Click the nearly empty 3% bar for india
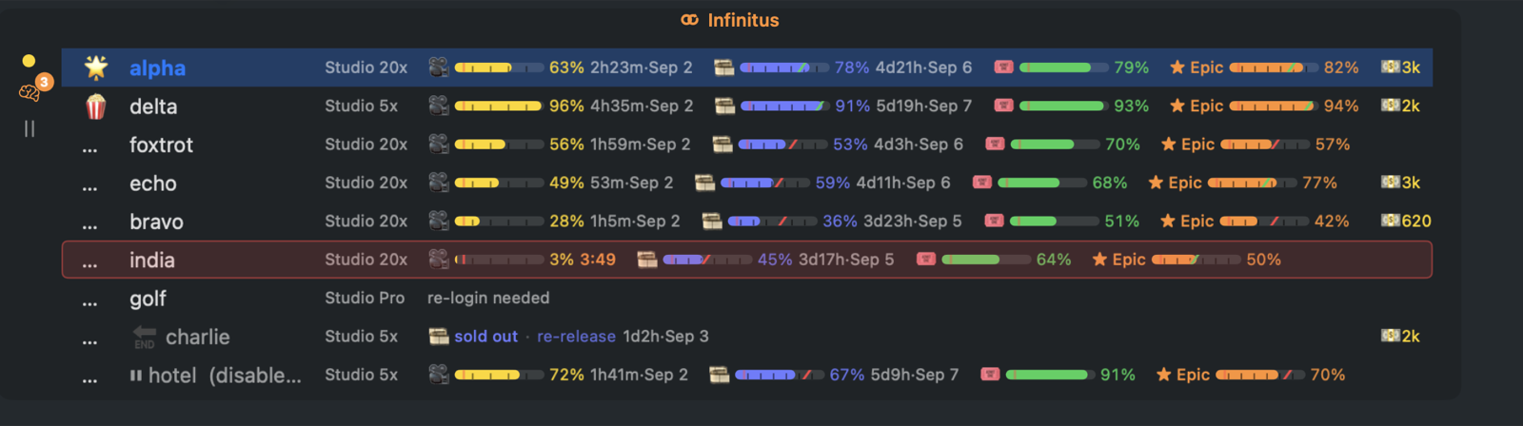This screenshot has width=1523, height=426. (499, 260)
